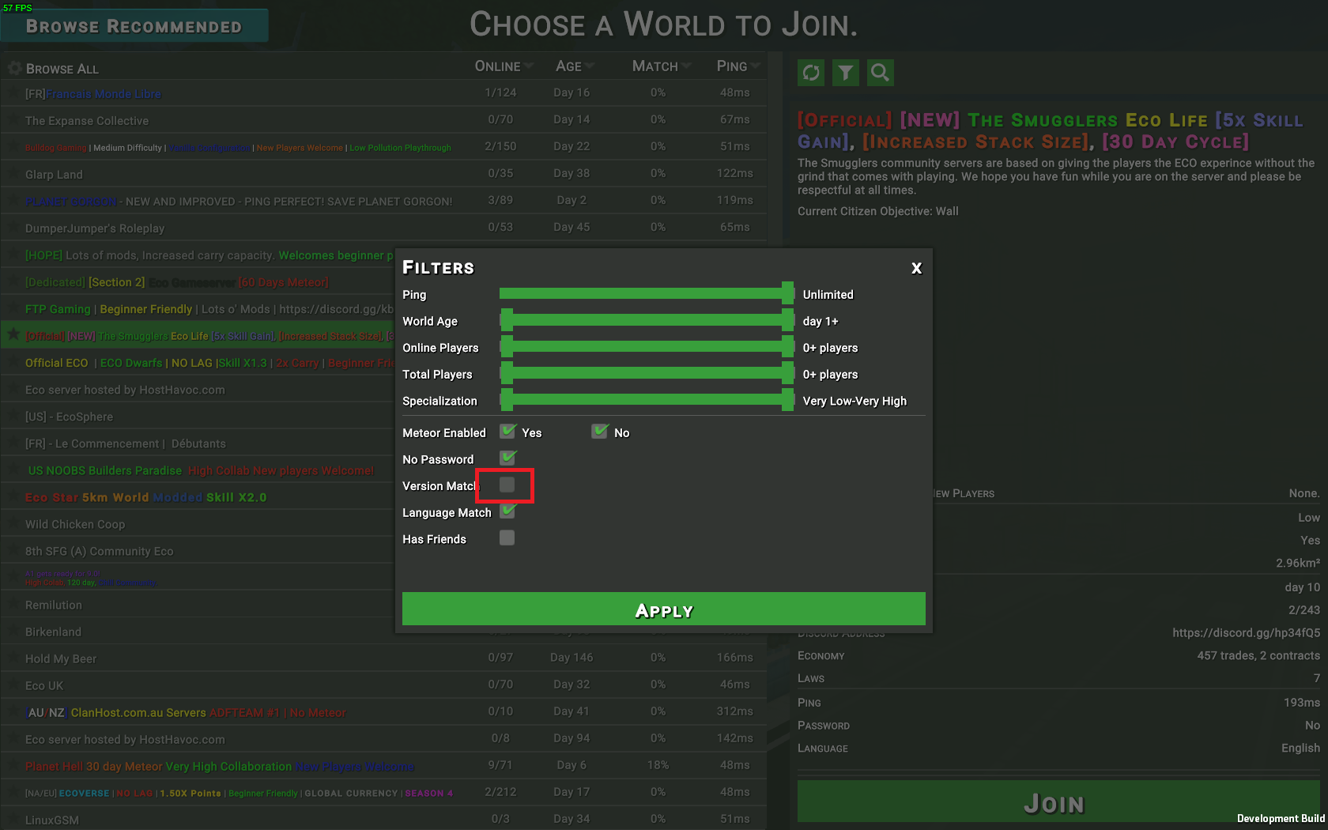The image size is (1328, 830).
Task: Select the Eco UK server
Action: point(384,685)
